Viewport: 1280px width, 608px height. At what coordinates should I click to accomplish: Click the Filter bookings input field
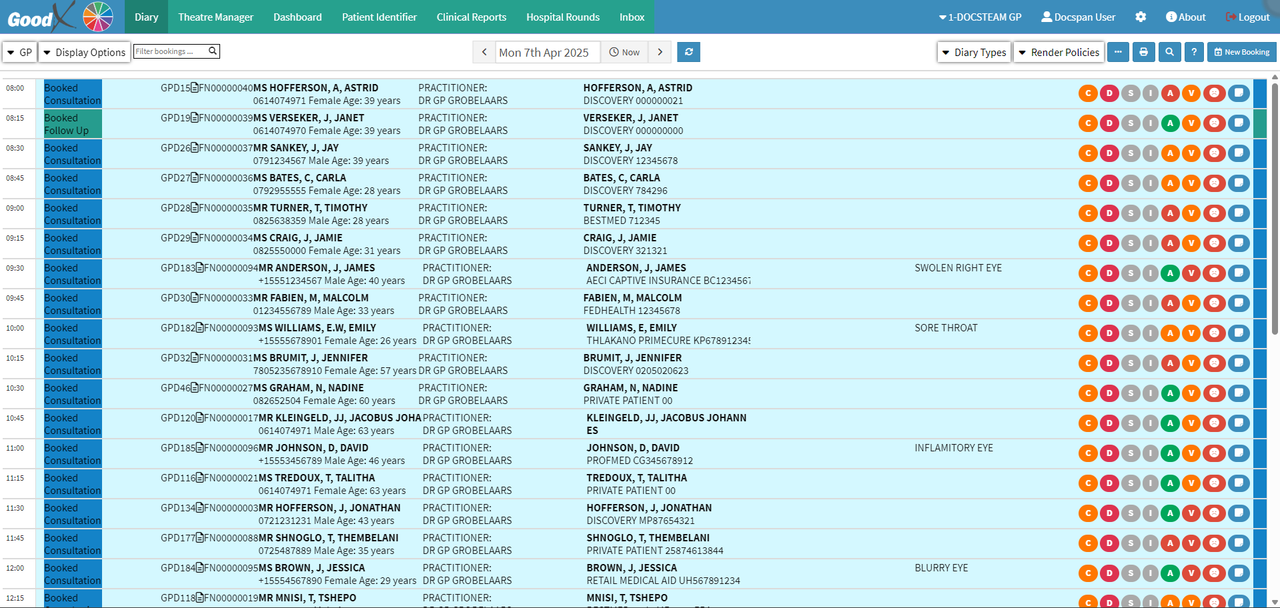(171, 51)
